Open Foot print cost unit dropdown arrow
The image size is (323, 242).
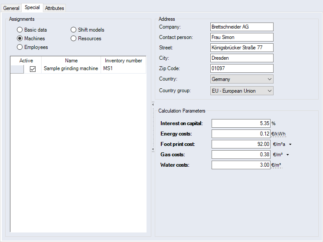coord(290,144)
